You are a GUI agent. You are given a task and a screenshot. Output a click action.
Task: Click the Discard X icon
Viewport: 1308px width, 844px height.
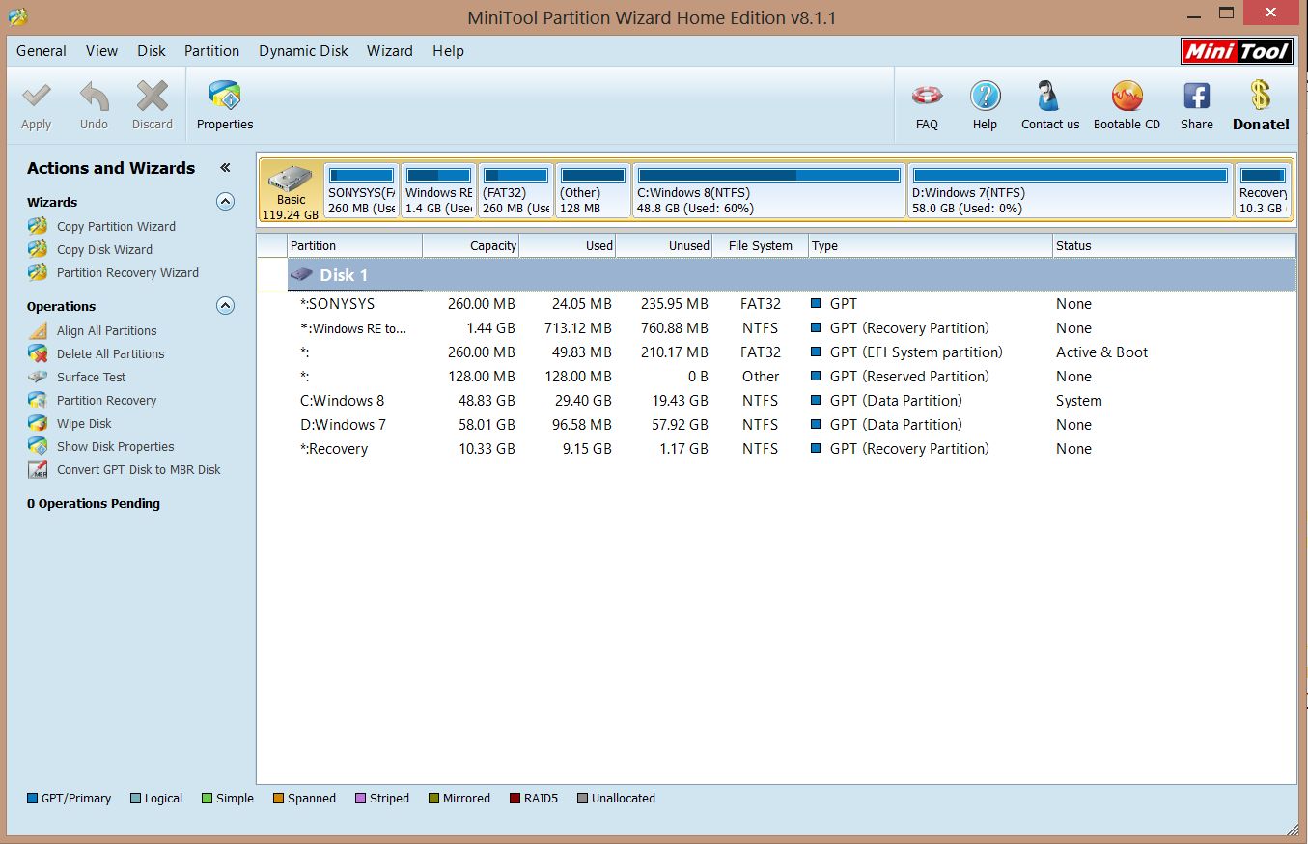point(153,98)
